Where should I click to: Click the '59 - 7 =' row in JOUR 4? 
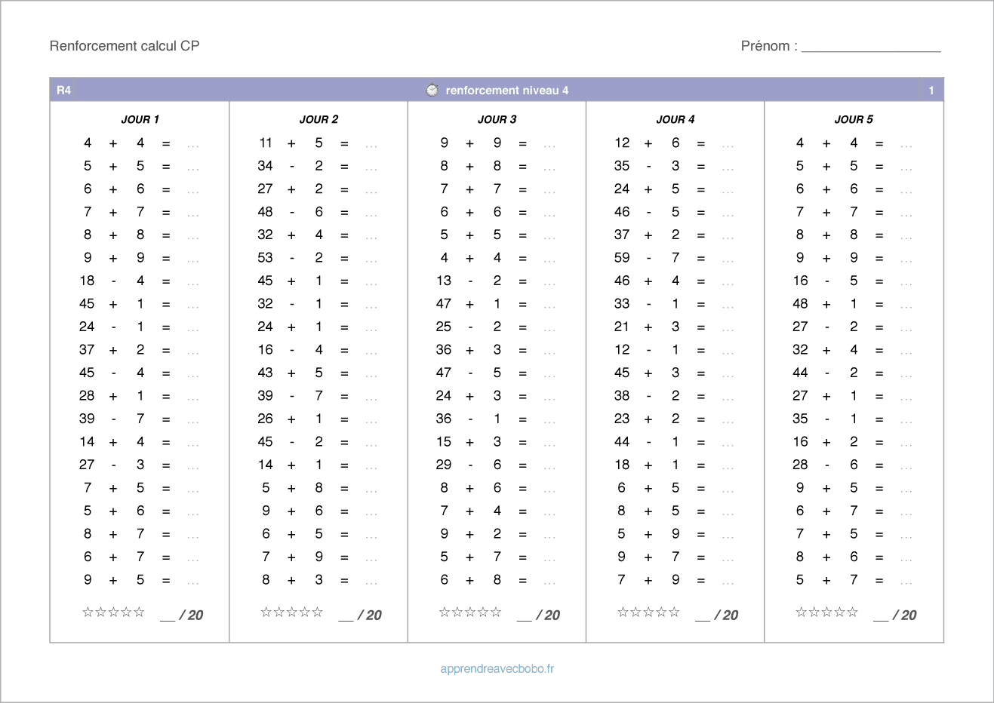(674, 258)
